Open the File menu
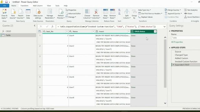Image resolution: width=200 pixels, height=112 pixels. 5,6
